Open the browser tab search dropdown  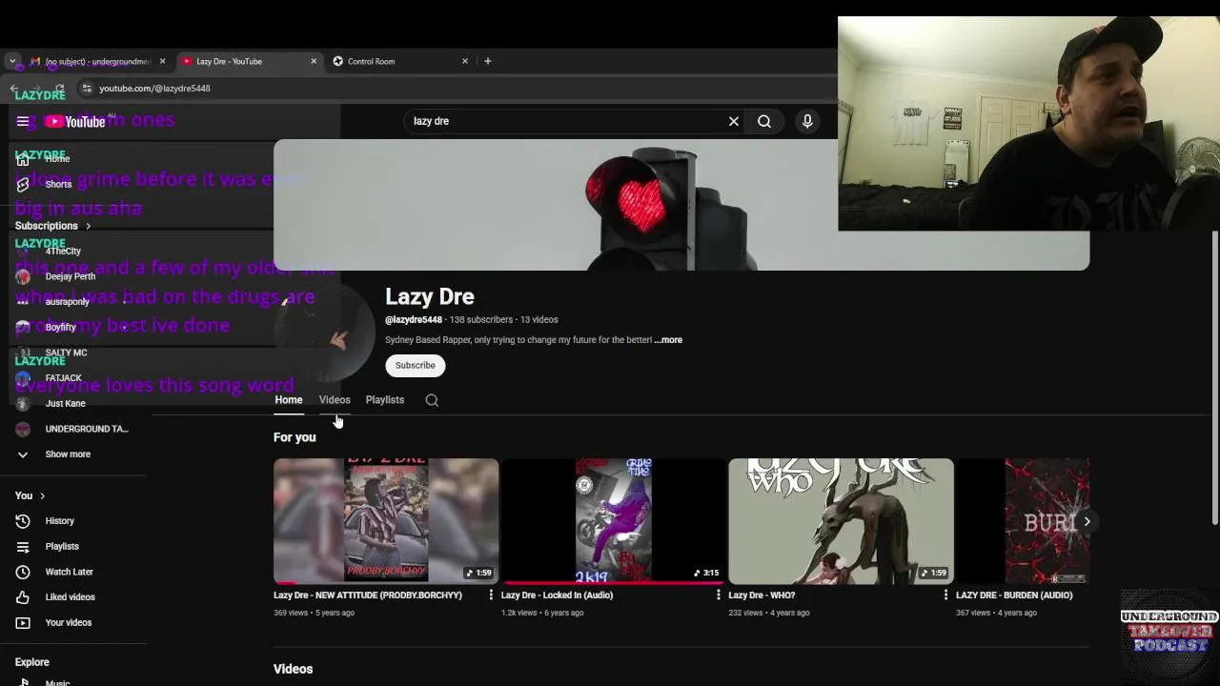[12, 61]
